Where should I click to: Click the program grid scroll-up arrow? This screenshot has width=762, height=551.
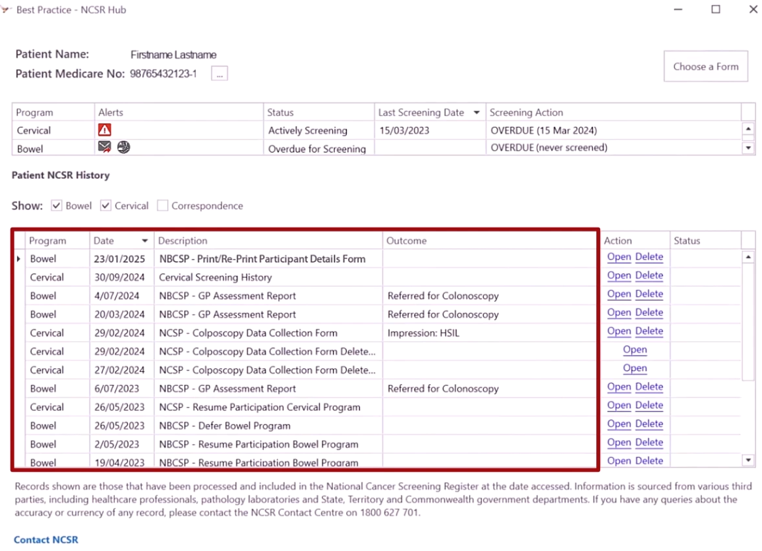coord(748,128)
